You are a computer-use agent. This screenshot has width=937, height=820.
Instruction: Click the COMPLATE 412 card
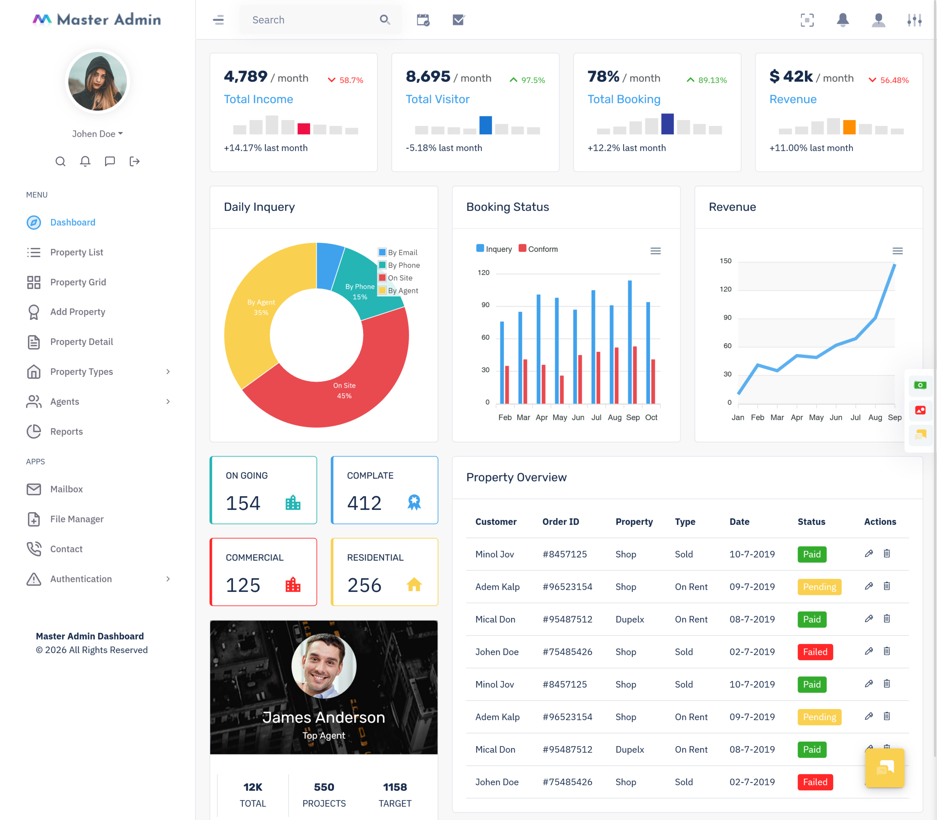(x=384, y=490)
